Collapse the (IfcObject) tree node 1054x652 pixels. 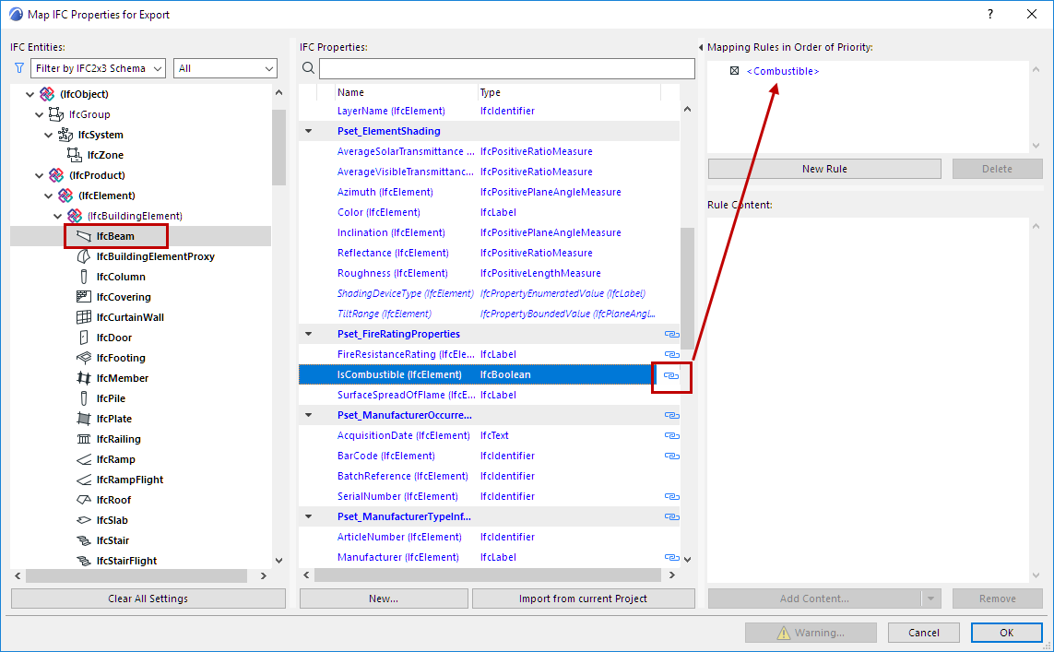(x=30, y=94)
